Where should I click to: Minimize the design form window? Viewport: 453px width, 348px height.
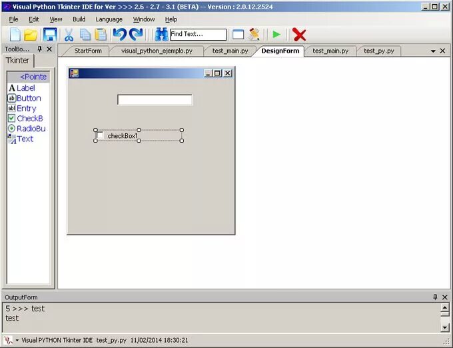coord(208,73)
